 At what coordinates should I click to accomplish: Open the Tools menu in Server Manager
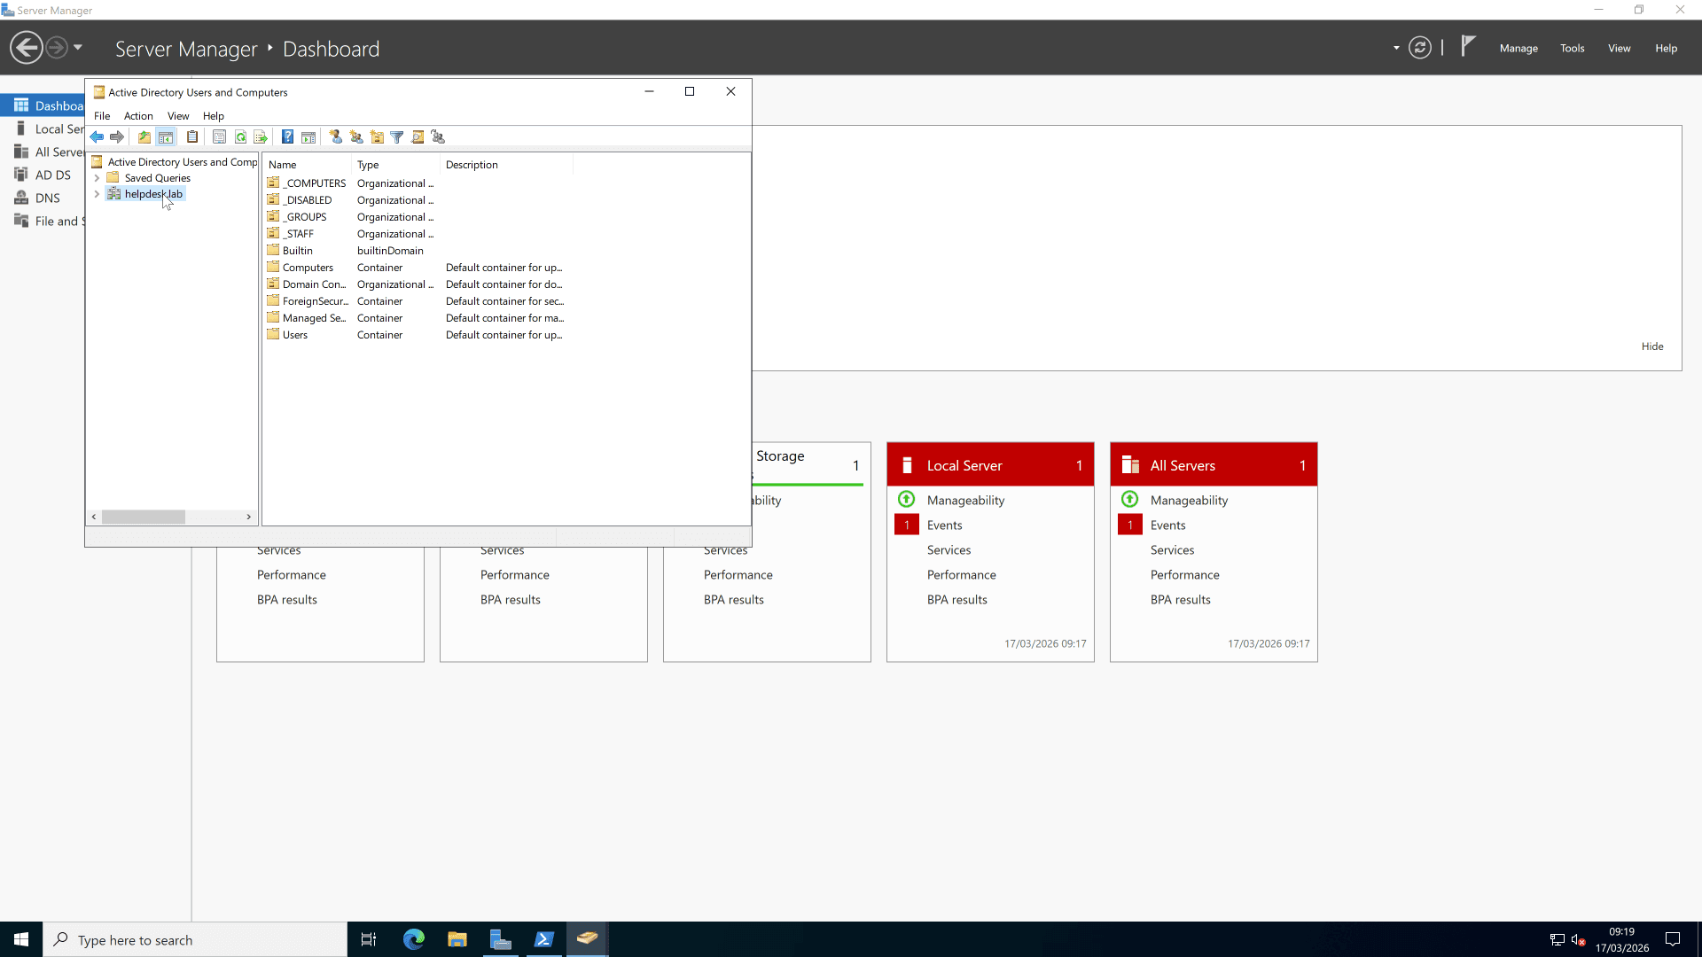(1572, 49)
